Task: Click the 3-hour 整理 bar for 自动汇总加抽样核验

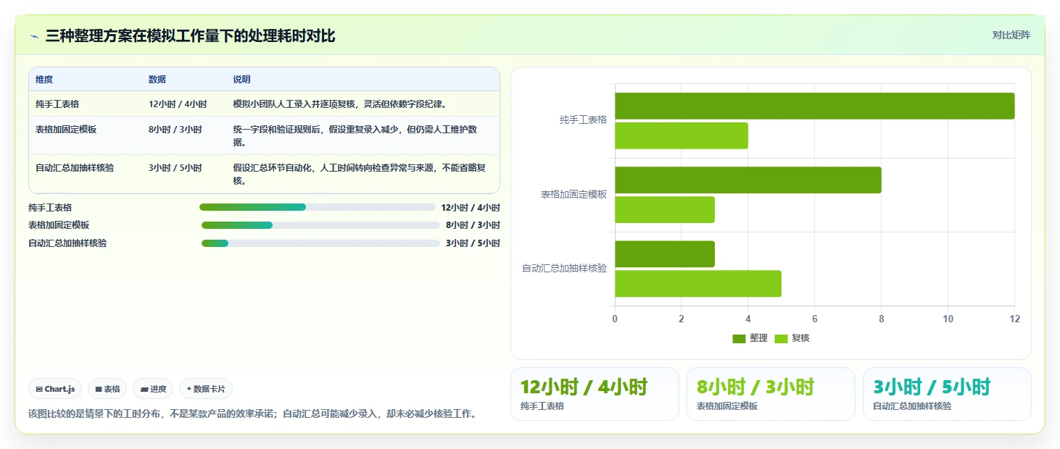Action: [665, 254]
